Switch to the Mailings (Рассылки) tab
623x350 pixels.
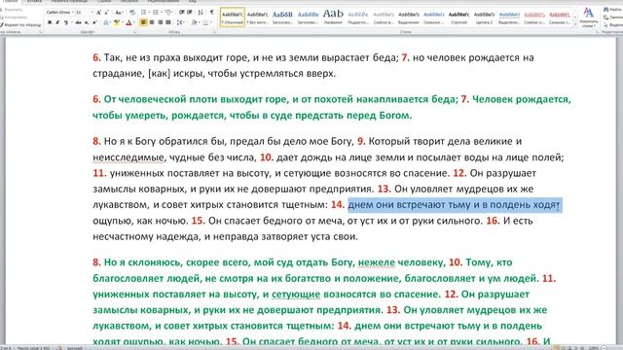[x=129, y=1]
